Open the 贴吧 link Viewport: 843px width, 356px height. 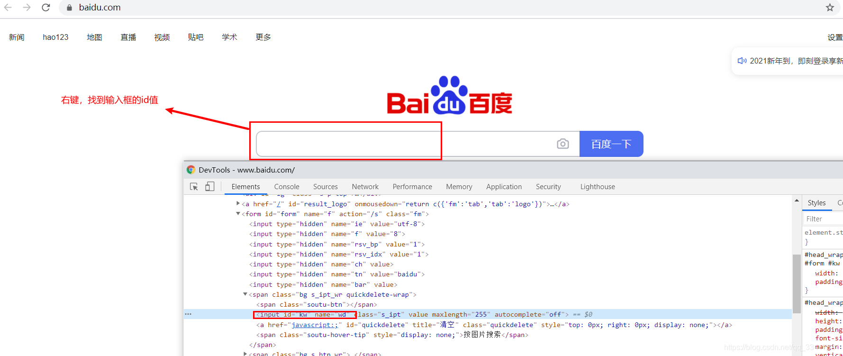tap(196, 37)
